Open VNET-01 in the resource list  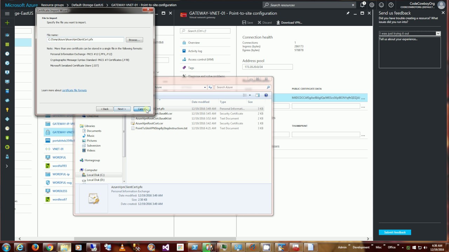(x=58, y=149)
